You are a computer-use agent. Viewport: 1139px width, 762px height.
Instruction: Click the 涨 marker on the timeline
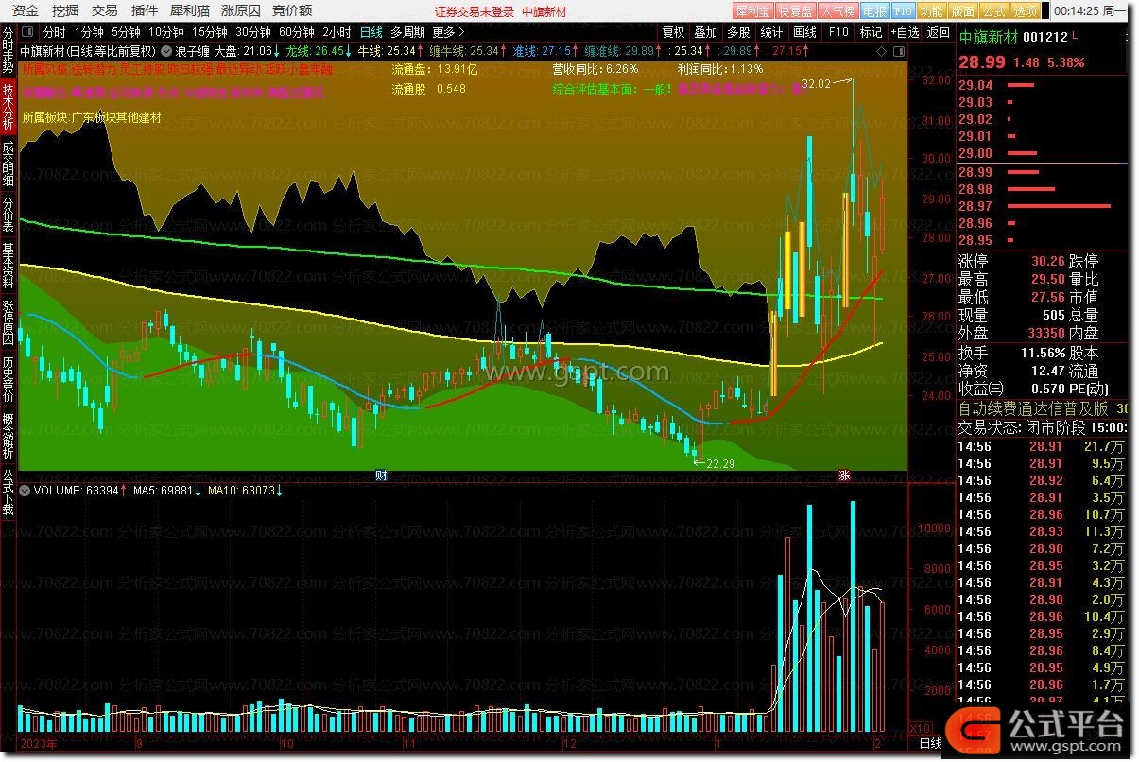(x=844, y=476)
